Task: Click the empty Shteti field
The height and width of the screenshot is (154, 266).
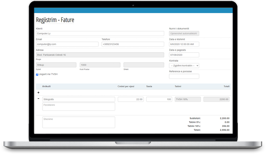Action: [x=144, y=65]
